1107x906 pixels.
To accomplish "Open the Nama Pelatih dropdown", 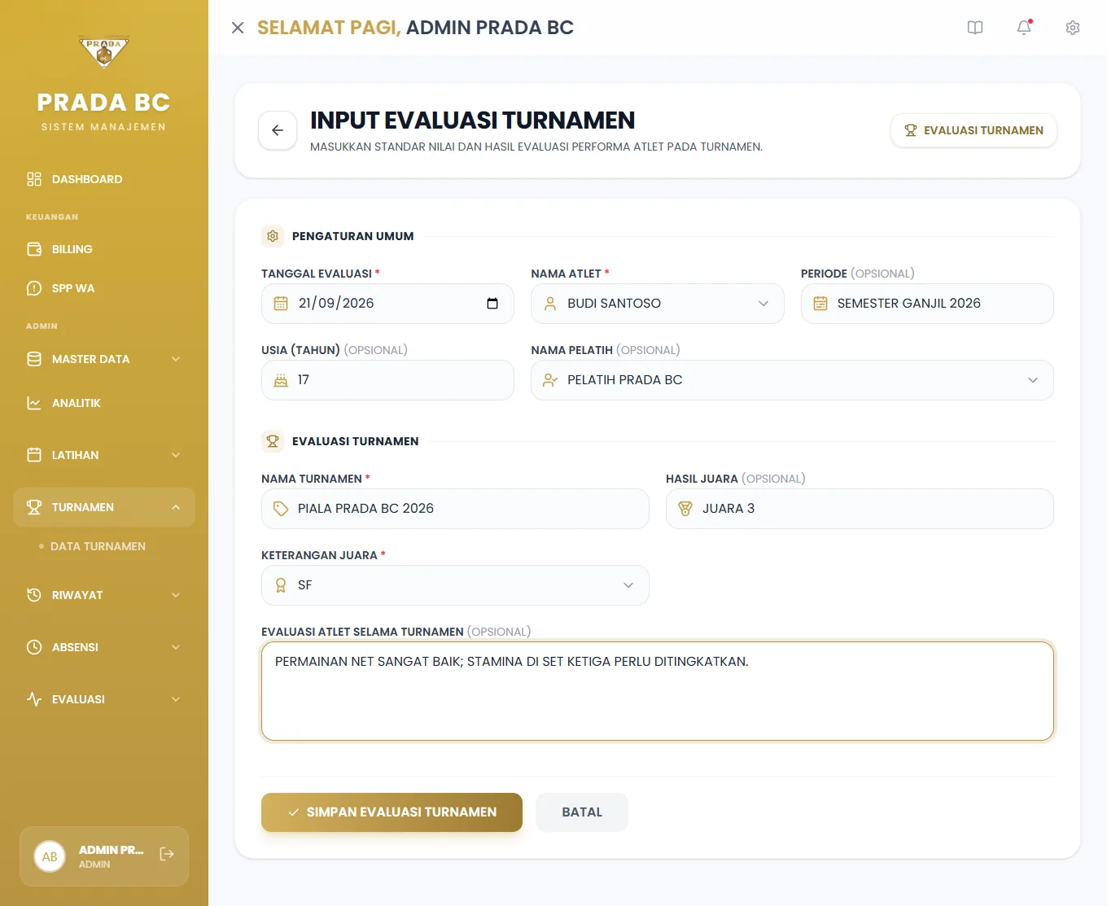I will pyautogui.click(x=792, y=380).
